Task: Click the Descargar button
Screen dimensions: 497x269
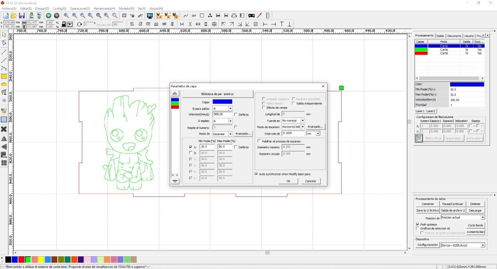Action: [475, 210]
